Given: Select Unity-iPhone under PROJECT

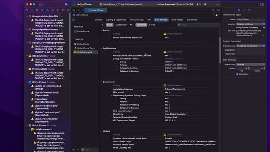Looking at the screenshot, I should pyautogui.click(x=83, y=31).
